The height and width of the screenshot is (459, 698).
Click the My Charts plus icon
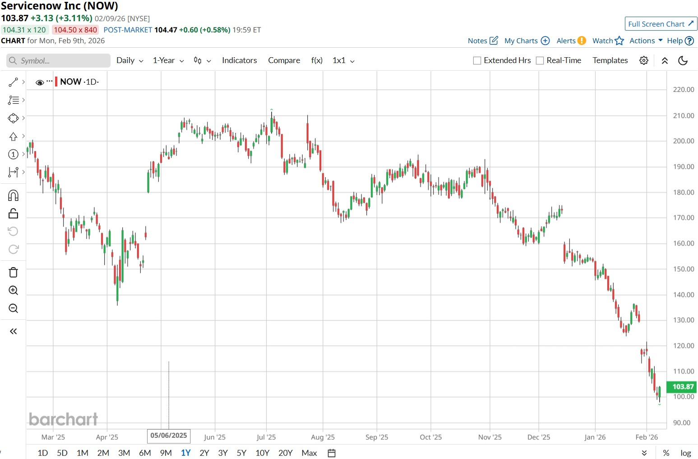pyautogui.click(x=545, y=41)
